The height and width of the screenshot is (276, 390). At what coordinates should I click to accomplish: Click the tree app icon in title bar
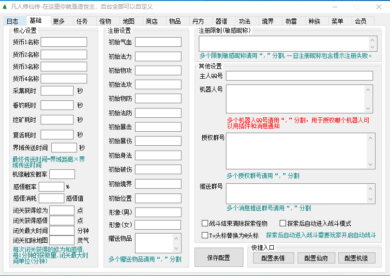[x=5, y=7]
